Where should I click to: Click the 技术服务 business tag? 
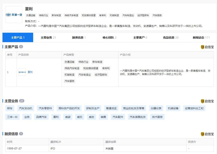coord(157,117)
